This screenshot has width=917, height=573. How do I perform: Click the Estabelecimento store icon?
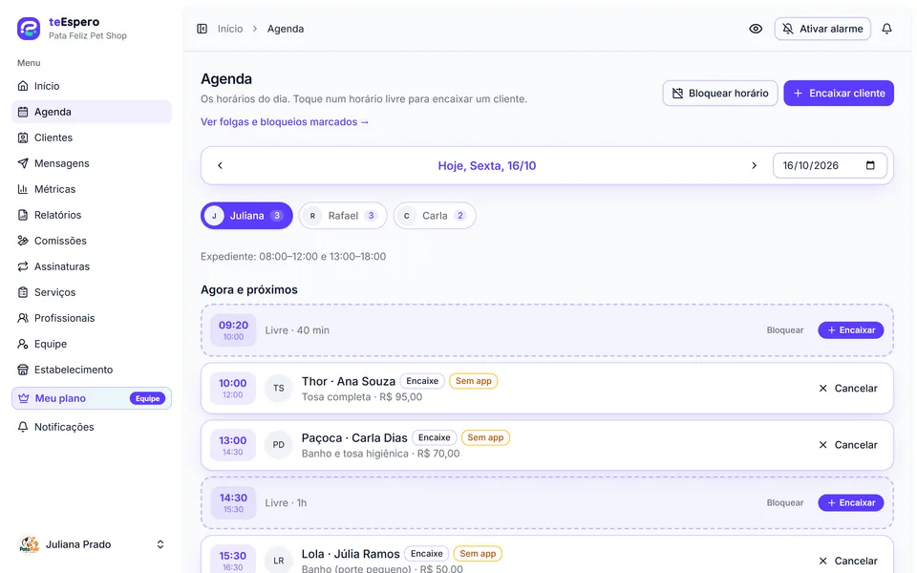pyautogui.click(x=23, y=370)
